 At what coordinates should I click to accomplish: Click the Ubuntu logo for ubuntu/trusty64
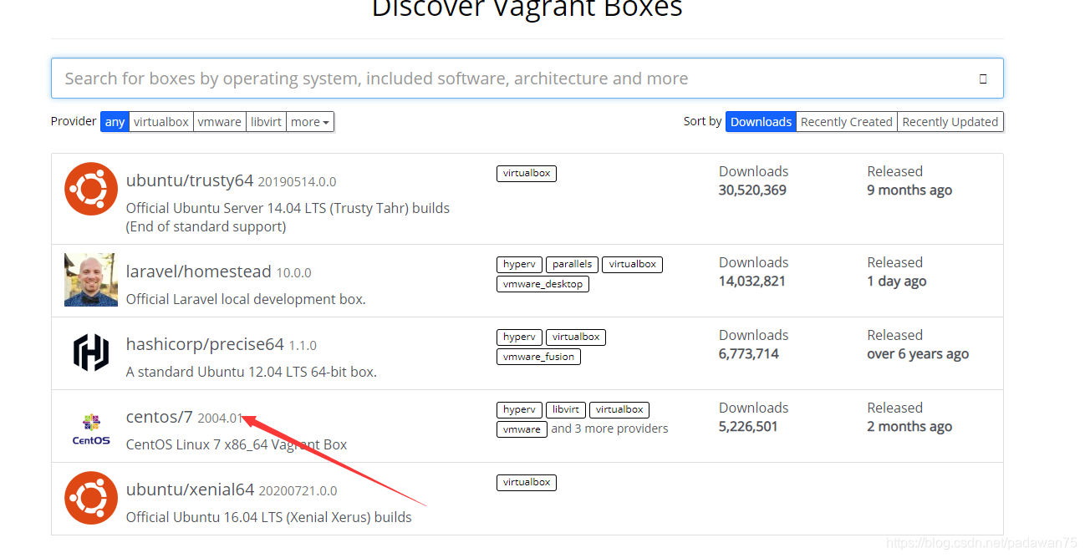tap(91, 189)
